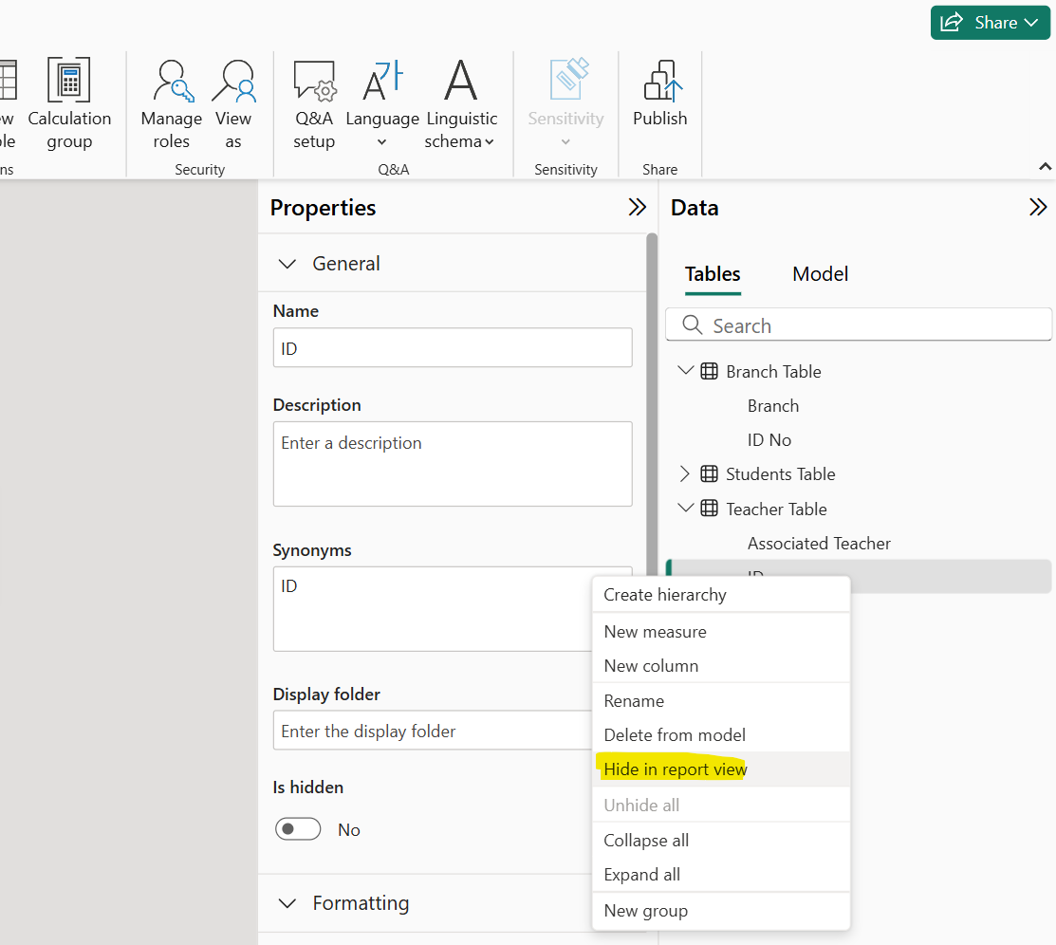Click the Share button
The height and width of the screenshot is (945, 1056).
coord(990,23)
